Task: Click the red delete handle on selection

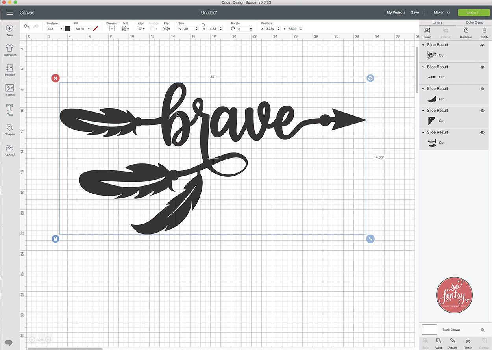Action: tap(55, 78)
